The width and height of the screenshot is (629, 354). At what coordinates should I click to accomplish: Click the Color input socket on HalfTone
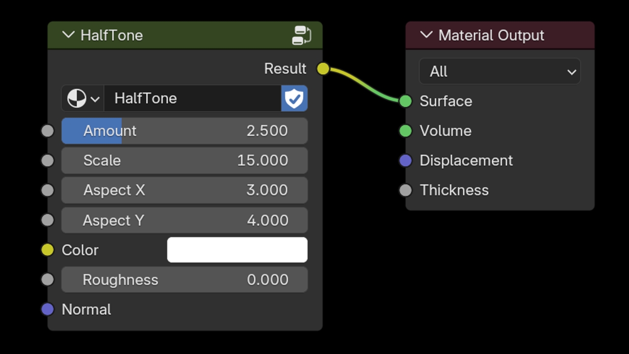[x=48, y=250]
